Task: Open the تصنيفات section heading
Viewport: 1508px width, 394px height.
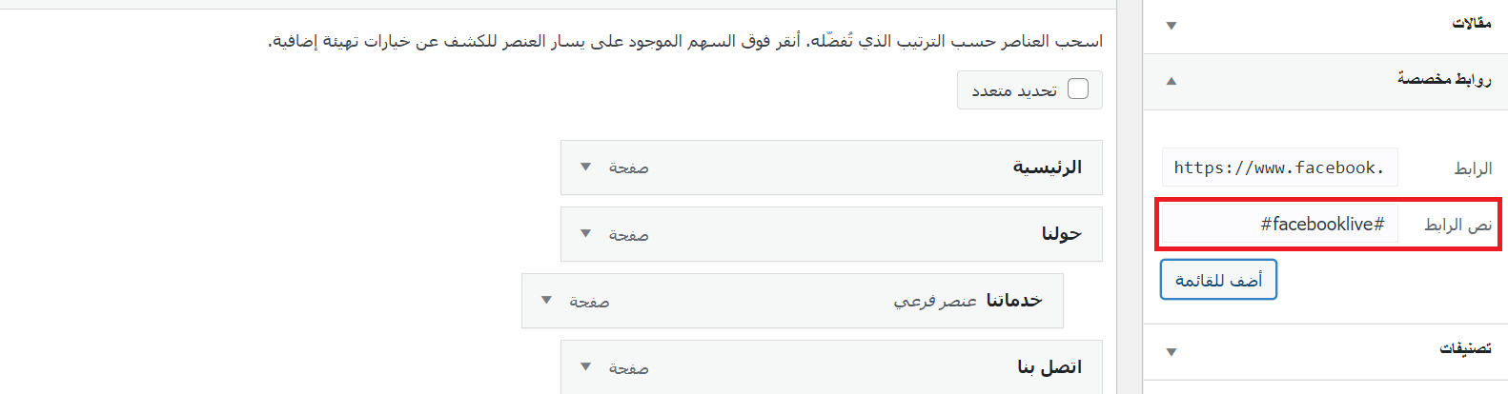Action: pyautogui.click(x=1465, y=349)
